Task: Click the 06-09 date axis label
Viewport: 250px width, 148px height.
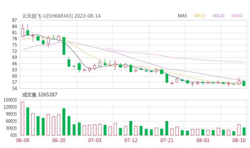Action: [x=23, y=140]
